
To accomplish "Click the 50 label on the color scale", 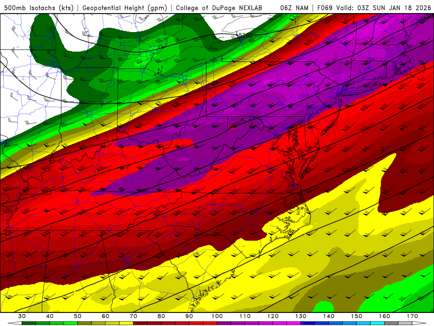I will (x=78, y=316).
